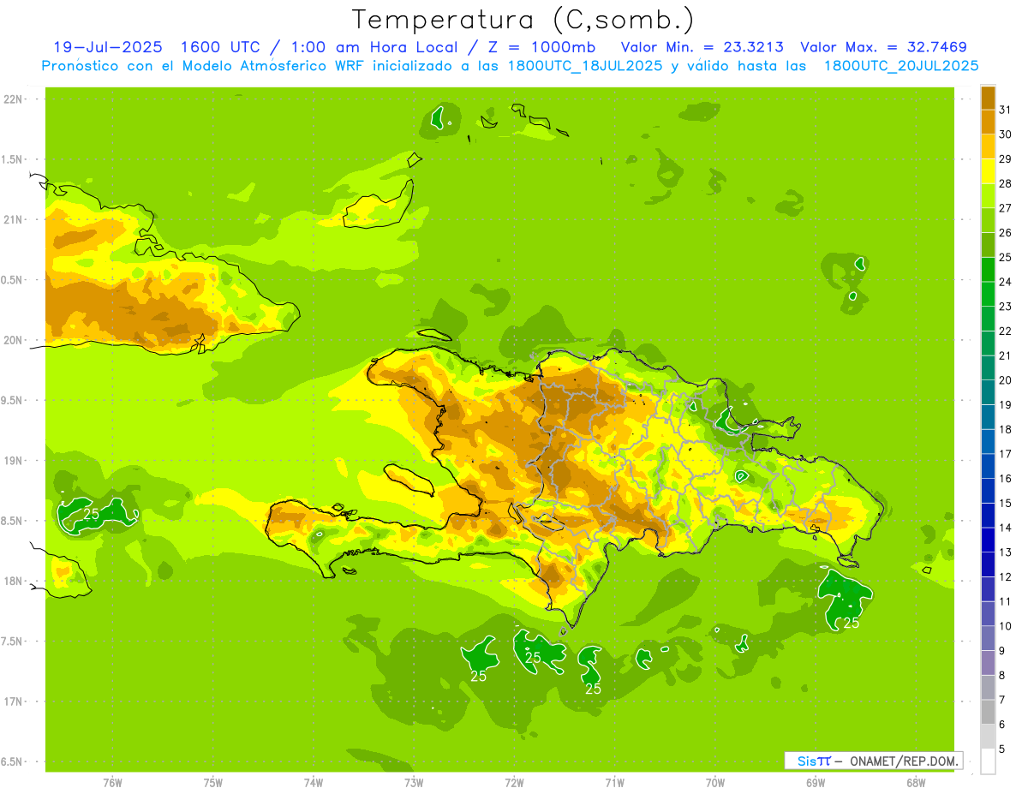Click the legend value "29"
Screen dimensions: 1028x794
click(1006, 159)
